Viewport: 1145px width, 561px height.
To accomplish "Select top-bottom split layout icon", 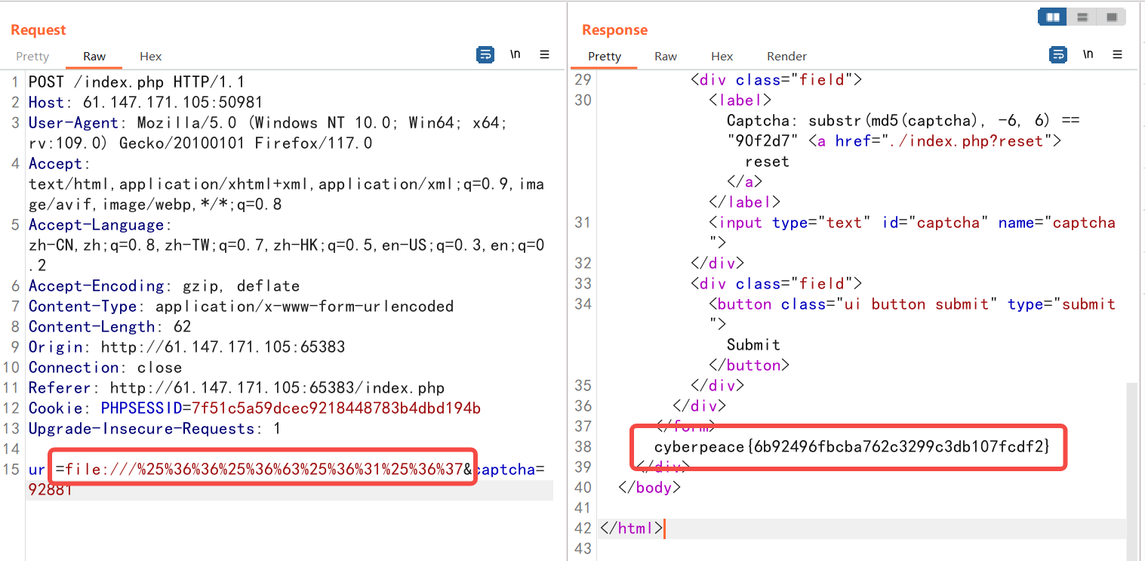I will 1082,17.
